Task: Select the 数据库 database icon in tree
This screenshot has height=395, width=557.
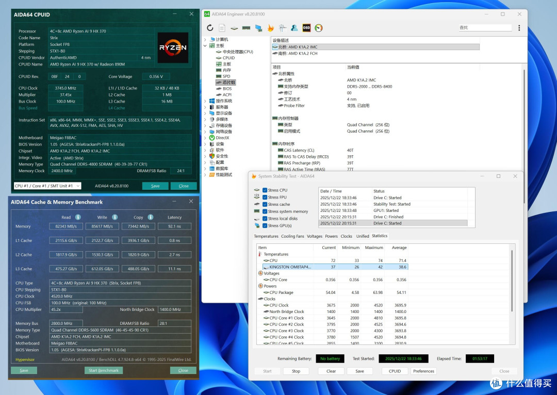Action: [x=212, y=169]
